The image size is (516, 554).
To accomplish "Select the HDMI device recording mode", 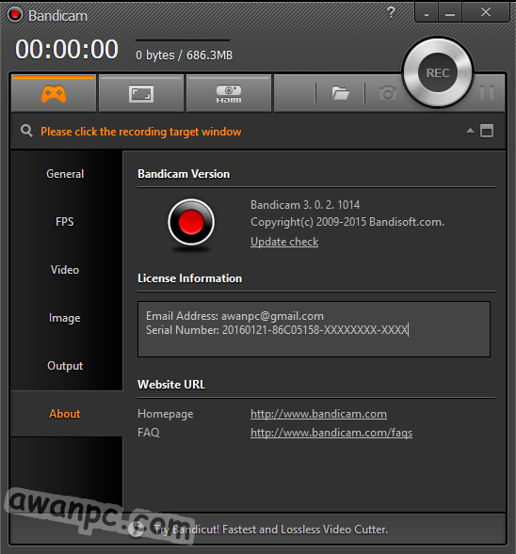I will (229, 94).
